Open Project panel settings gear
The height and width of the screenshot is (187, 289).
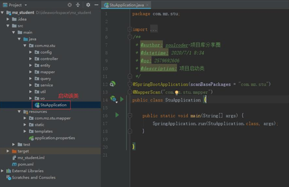[x=88, y=5]
